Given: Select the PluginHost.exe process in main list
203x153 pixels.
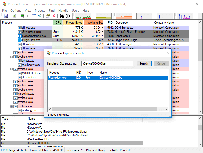Looking at the screenshot, I should (x=95, y=40).
